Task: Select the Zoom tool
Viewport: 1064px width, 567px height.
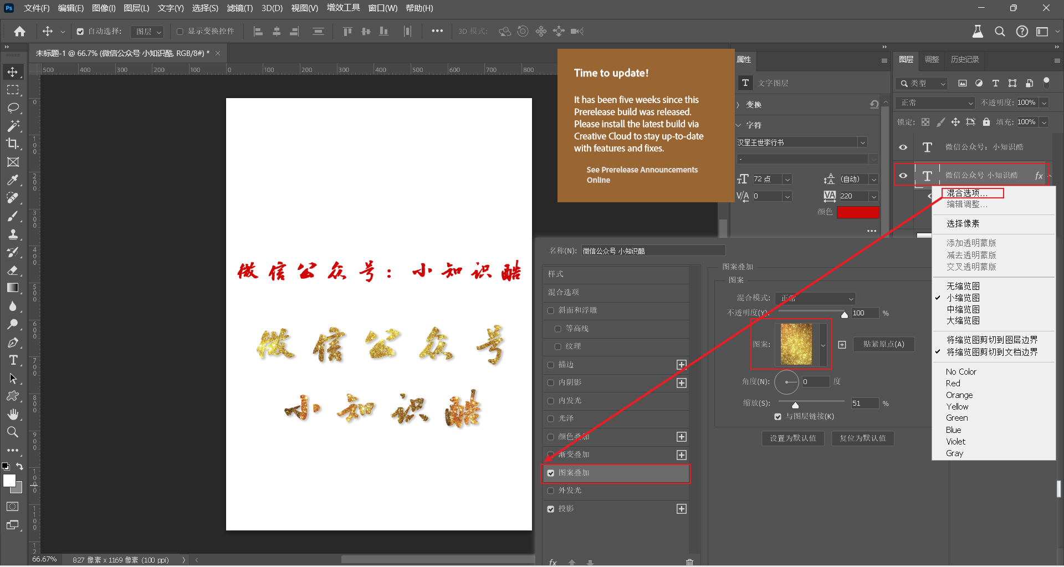Action: click(x=13, y=432)
